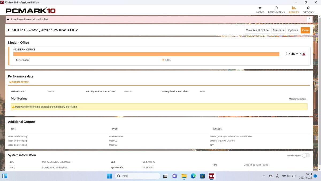Open the notification center badge

pyautogui.click(x=315, y=176)
